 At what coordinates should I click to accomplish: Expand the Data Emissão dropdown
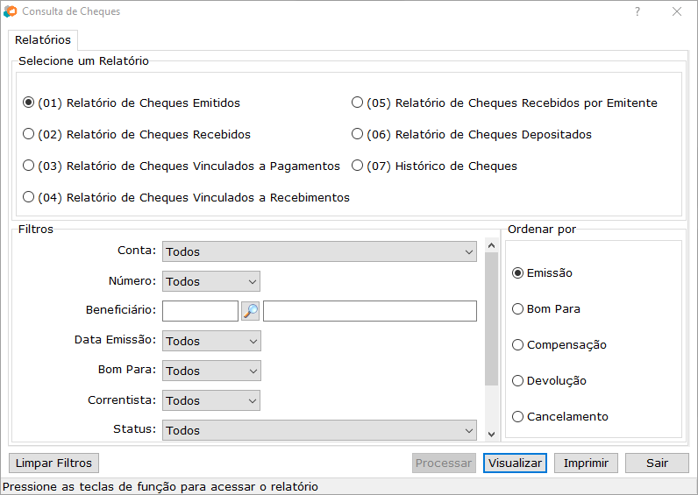[x=211, y=341]
